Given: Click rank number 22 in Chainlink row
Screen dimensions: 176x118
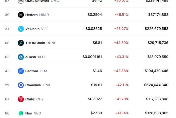Looking at the screenshot, I should pyautogui.click(x=7, y=85).
